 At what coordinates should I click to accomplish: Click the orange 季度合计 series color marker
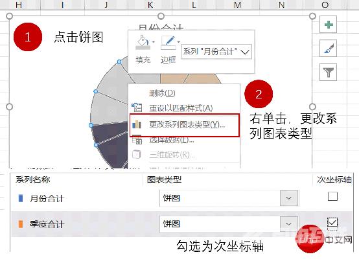pyautogui.click(x=21, y=224)
